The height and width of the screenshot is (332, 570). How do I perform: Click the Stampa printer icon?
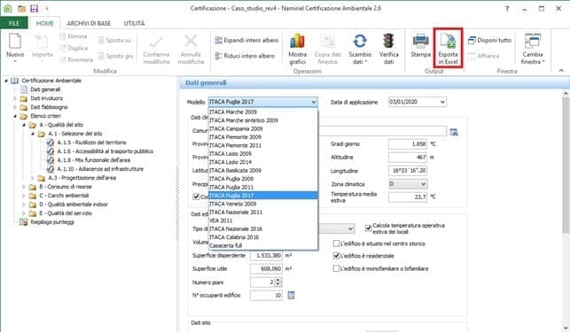[x=420, y=41]
